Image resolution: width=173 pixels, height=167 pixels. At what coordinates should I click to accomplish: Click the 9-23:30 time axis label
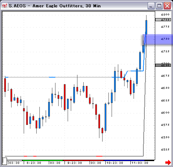(75, 163)
